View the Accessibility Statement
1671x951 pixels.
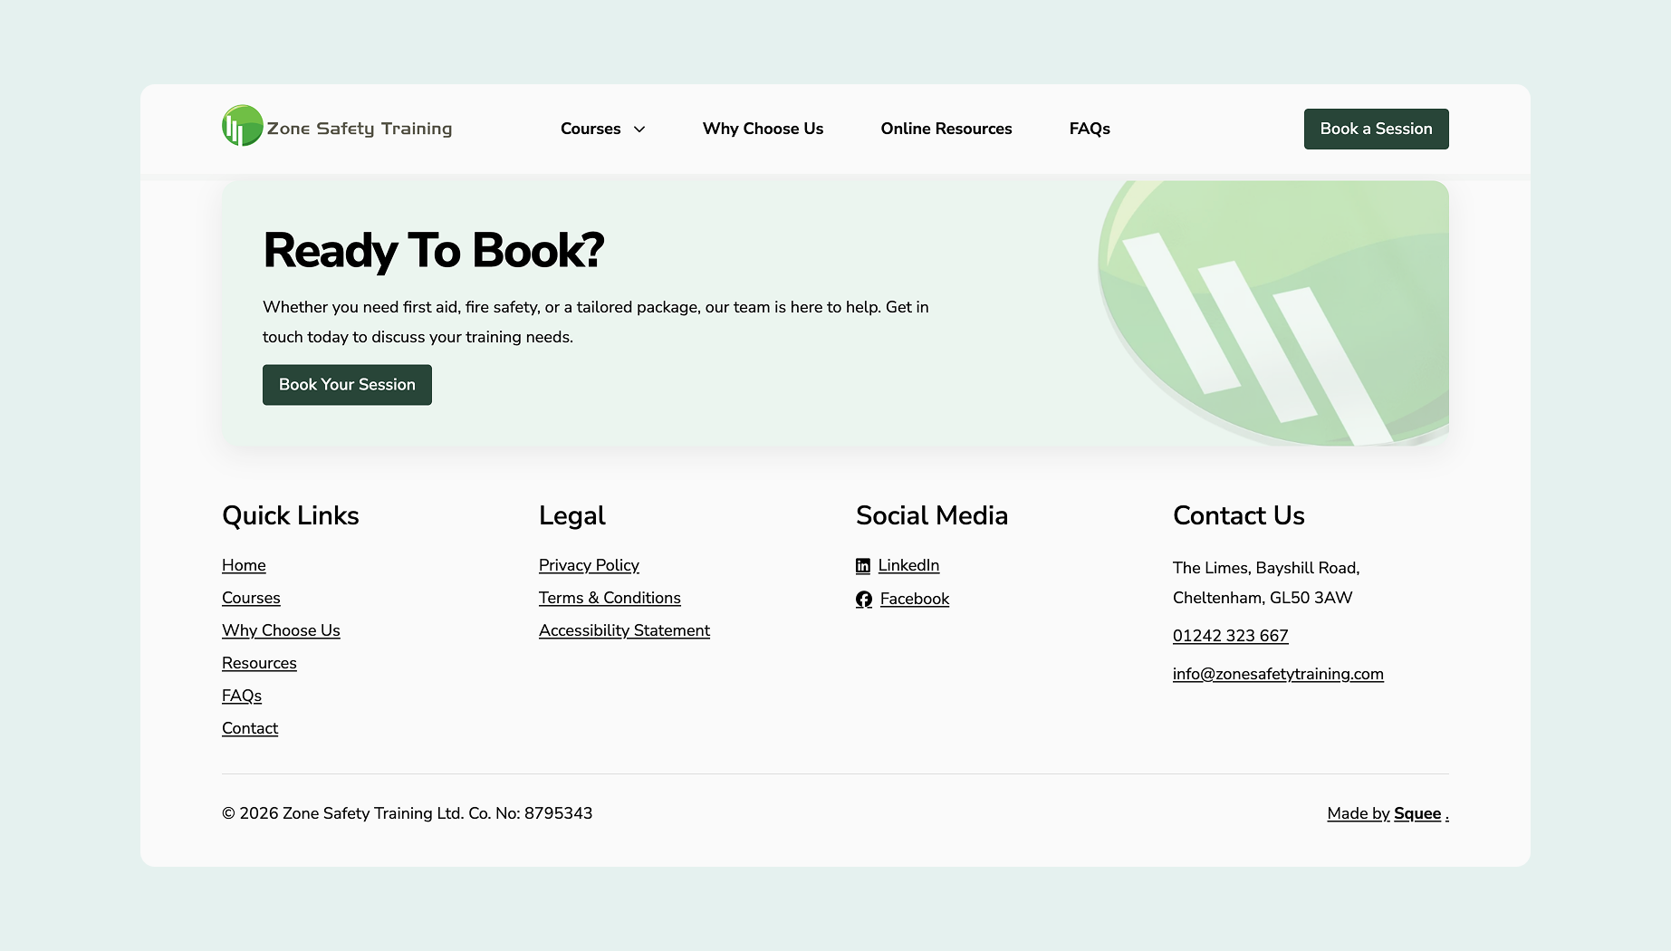pyautogui.click(x=624, y=630)
